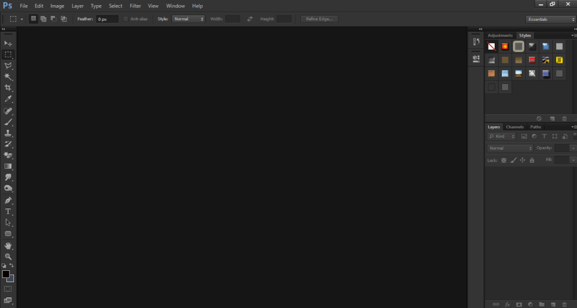577x308 pixels.
Task: Select the Move tool
Action: point(8,43)
